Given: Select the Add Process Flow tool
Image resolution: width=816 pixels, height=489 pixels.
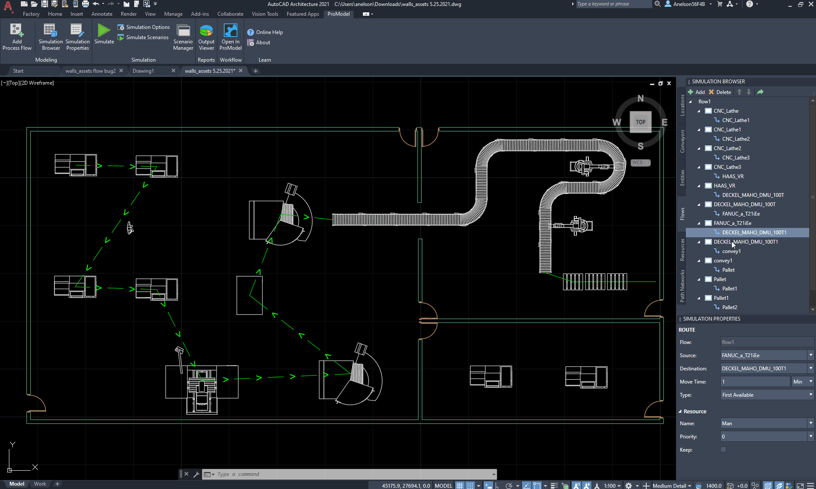Looking at the screenshot, I should pyautogui.click(x=17, y=36).
